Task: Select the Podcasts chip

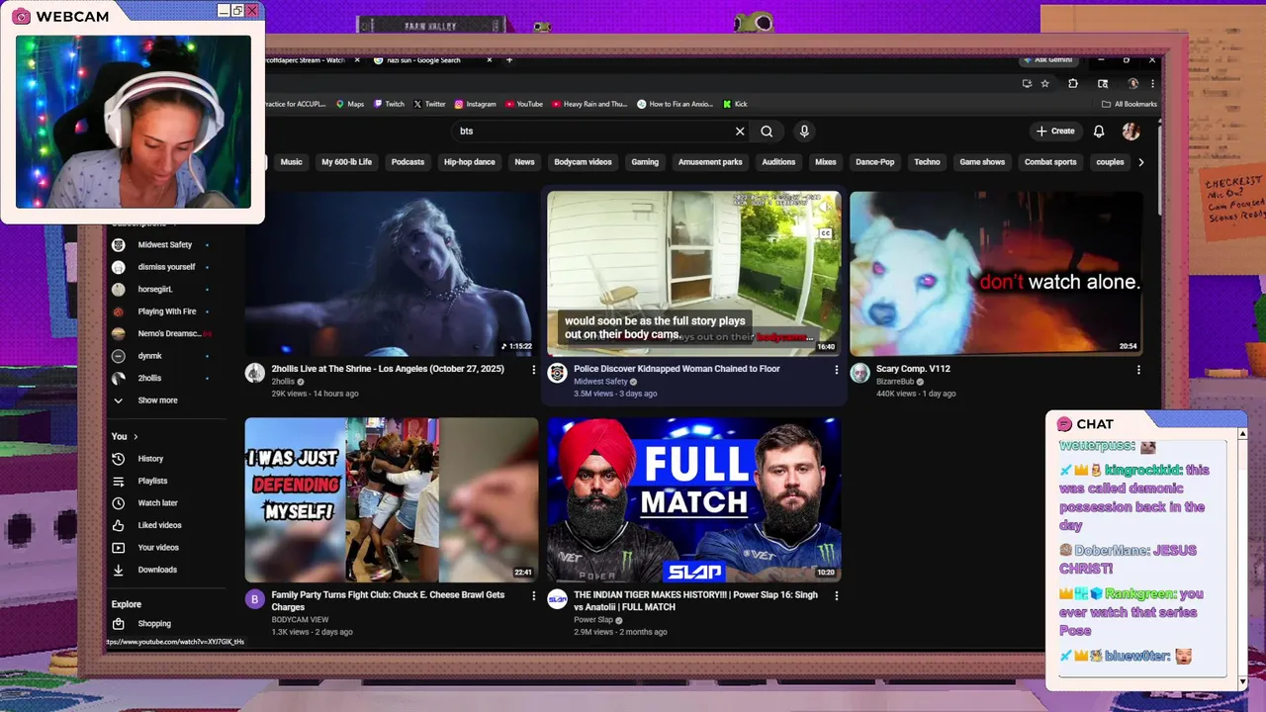Action: 407,162
